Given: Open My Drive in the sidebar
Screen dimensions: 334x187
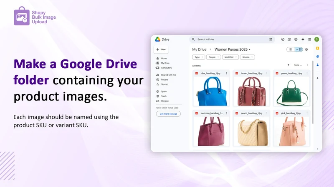Looking at the screenshot, I should [165, 63].
